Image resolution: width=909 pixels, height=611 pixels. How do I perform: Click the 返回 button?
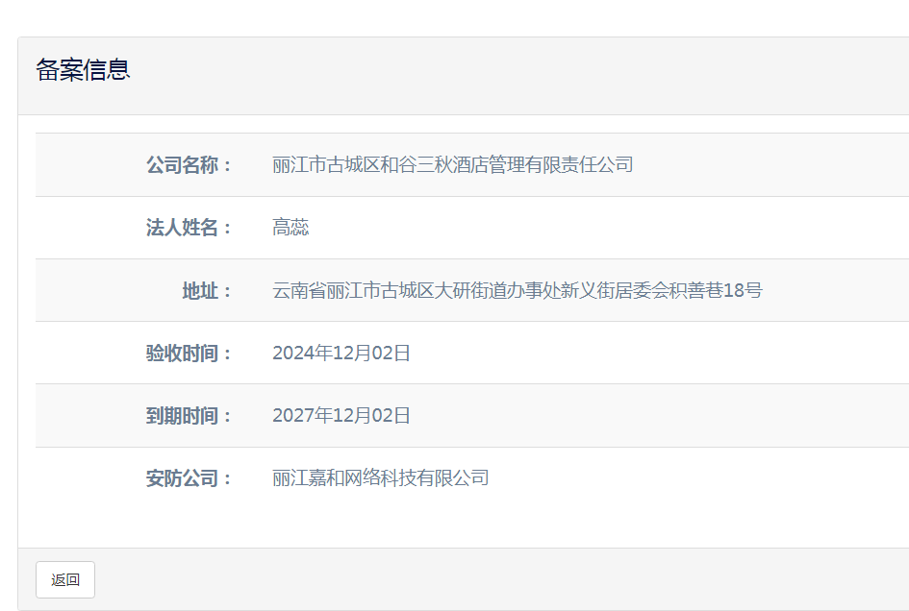65,580
